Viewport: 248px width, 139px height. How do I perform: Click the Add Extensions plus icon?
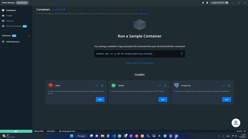3,42
